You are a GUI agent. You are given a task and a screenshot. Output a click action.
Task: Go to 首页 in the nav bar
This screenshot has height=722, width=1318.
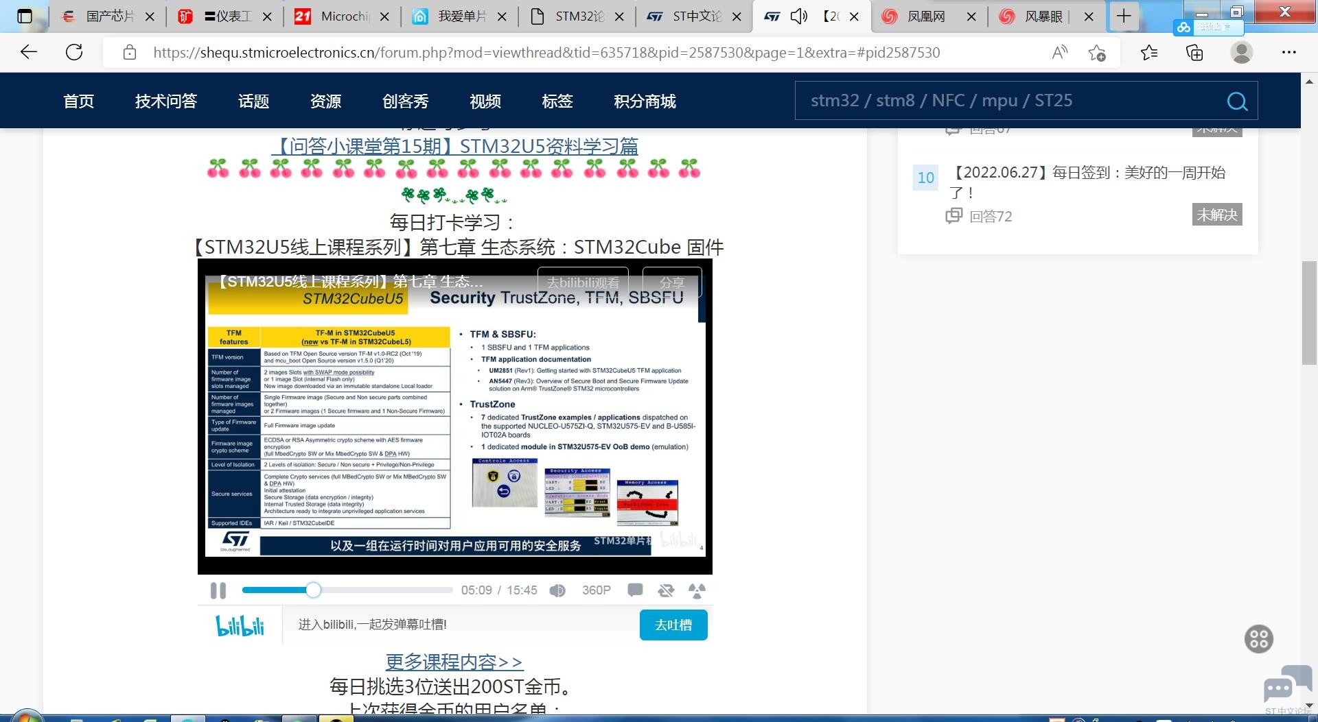[78, 101]
